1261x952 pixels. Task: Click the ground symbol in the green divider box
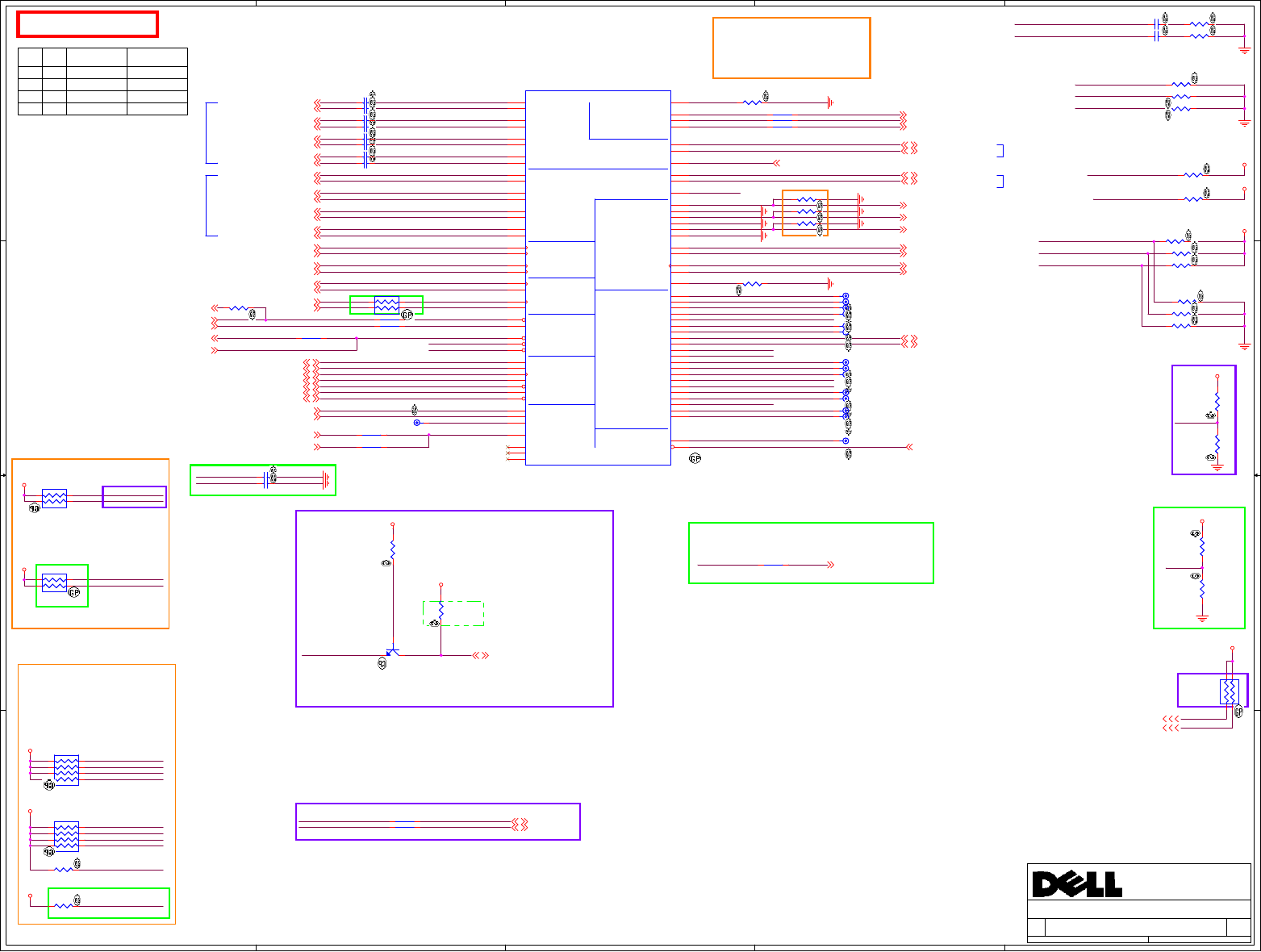[1202, 618]
